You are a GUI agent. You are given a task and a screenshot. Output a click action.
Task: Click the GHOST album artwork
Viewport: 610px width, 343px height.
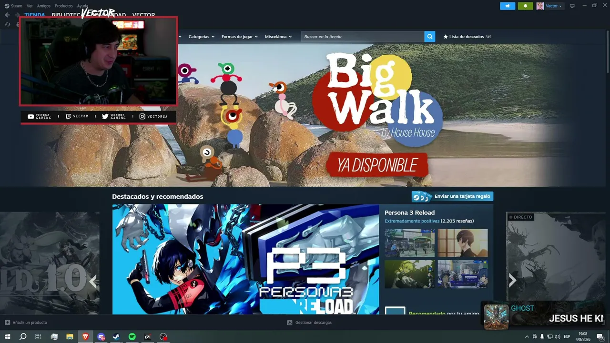click(496, 317)
